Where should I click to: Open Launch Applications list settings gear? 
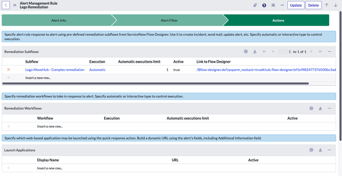[311, 150]
